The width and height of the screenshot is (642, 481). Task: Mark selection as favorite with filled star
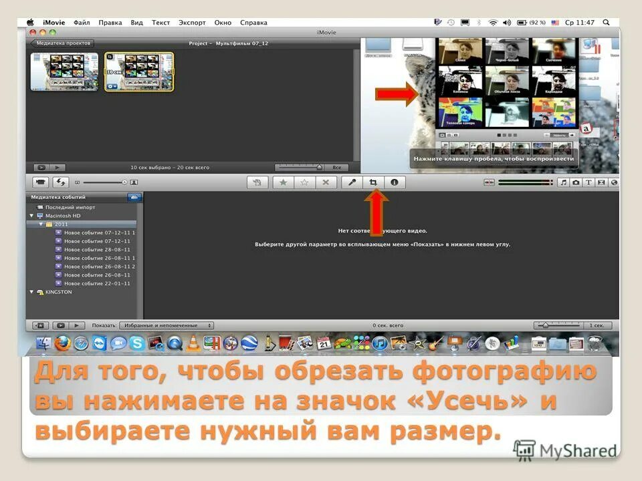284,182
